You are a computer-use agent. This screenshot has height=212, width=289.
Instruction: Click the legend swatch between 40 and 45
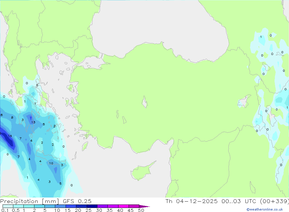point(123,206)
